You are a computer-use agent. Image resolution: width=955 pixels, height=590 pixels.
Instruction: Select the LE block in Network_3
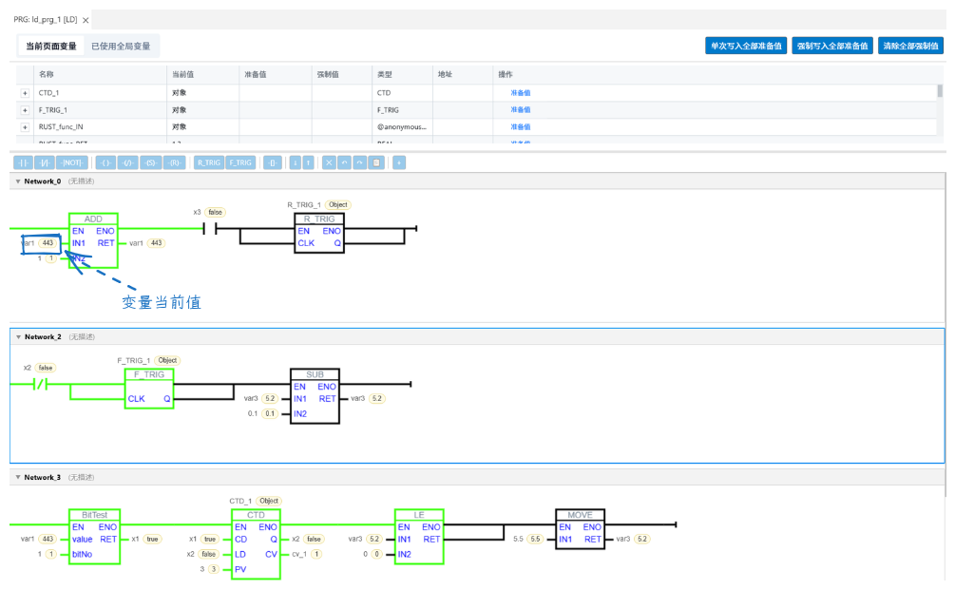click(x=419, y=537)
